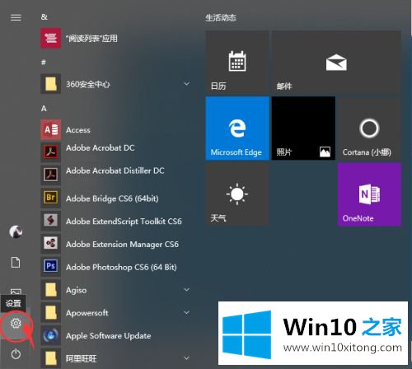Launch the Reading List app icon
The height and width of the screenshot is (369, 412).
point(50,38)
